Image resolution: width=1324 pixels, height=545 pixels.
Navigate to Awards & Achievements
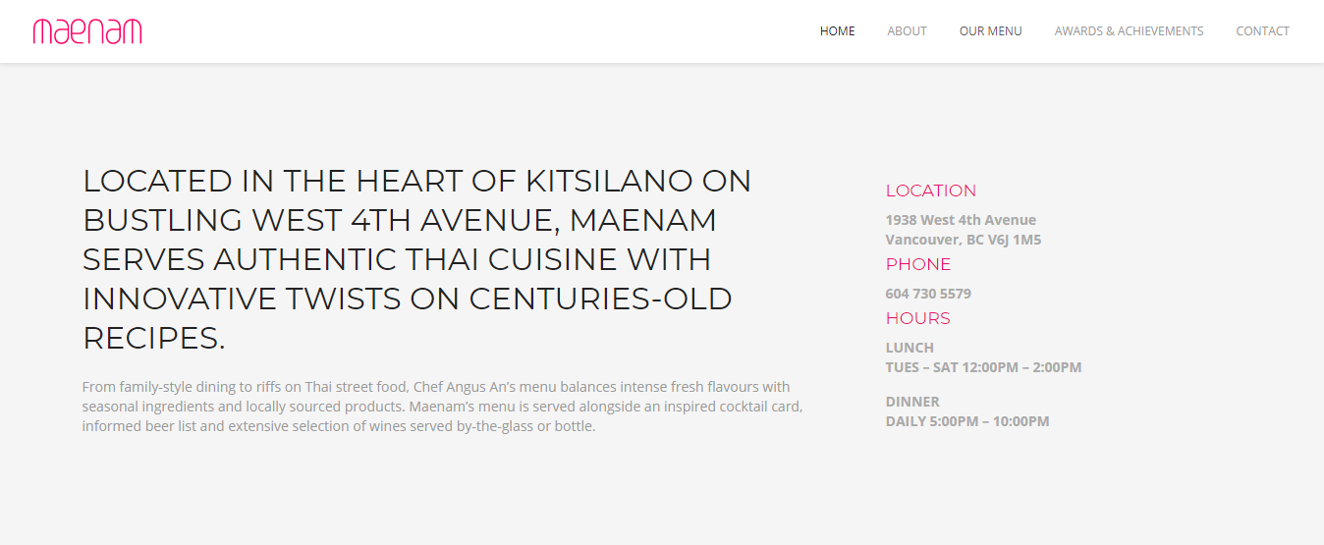1129,31
